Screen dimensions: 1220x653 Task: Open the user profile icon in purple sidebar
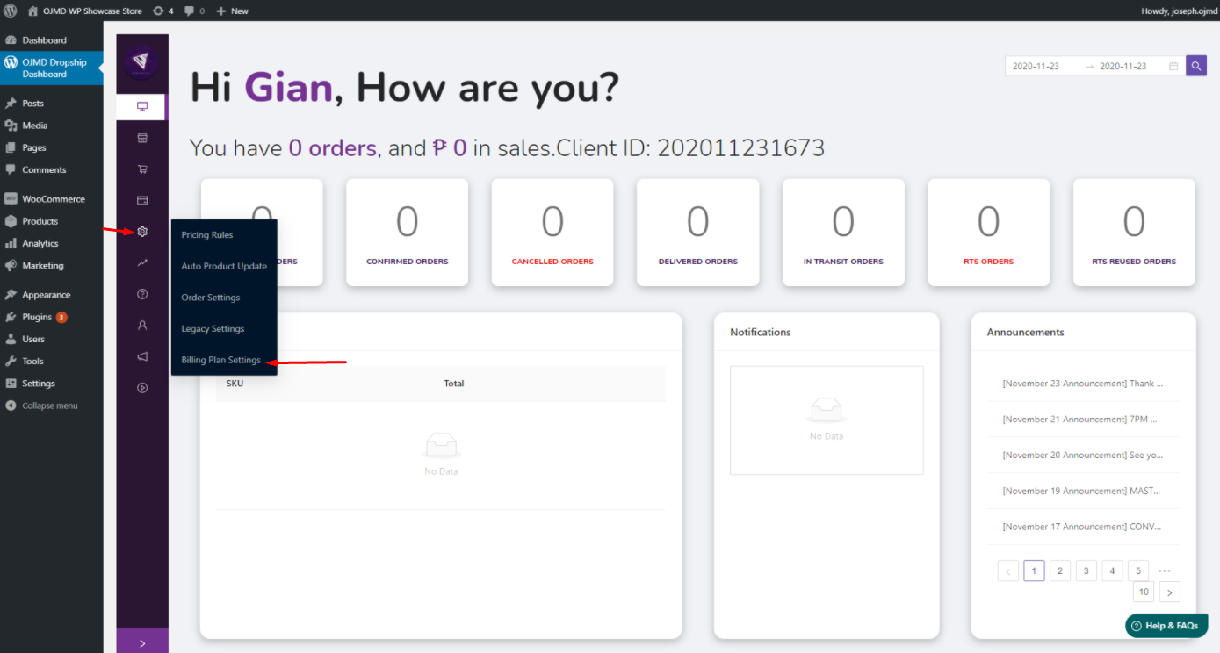click(x=142, y=325)
